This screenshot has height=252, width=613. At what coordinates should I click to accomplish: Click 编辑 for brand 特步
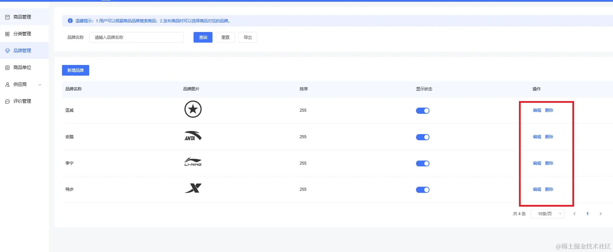coord(537,189)
